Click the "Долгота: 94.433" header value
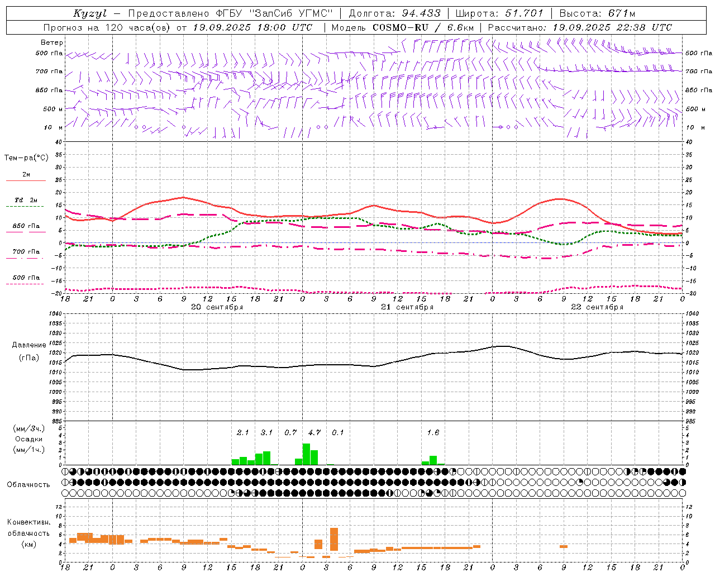 pos(394,13)
